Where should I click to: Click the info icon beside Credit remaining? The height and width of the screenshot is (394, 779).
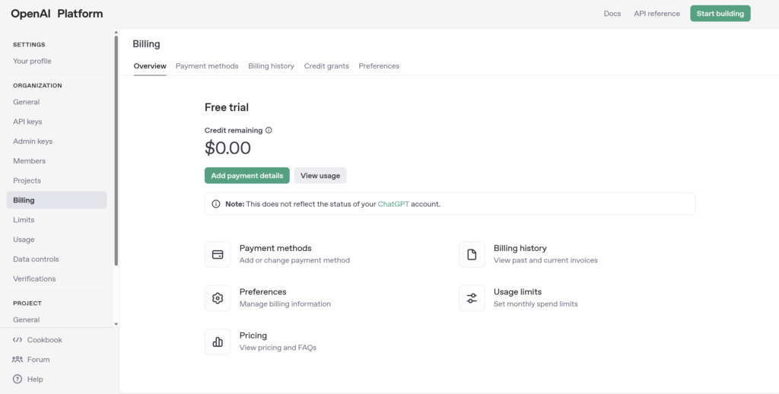[x=269, y=130]
